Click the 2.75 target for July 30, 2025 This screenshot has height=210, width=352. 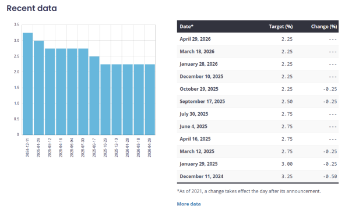287,114
